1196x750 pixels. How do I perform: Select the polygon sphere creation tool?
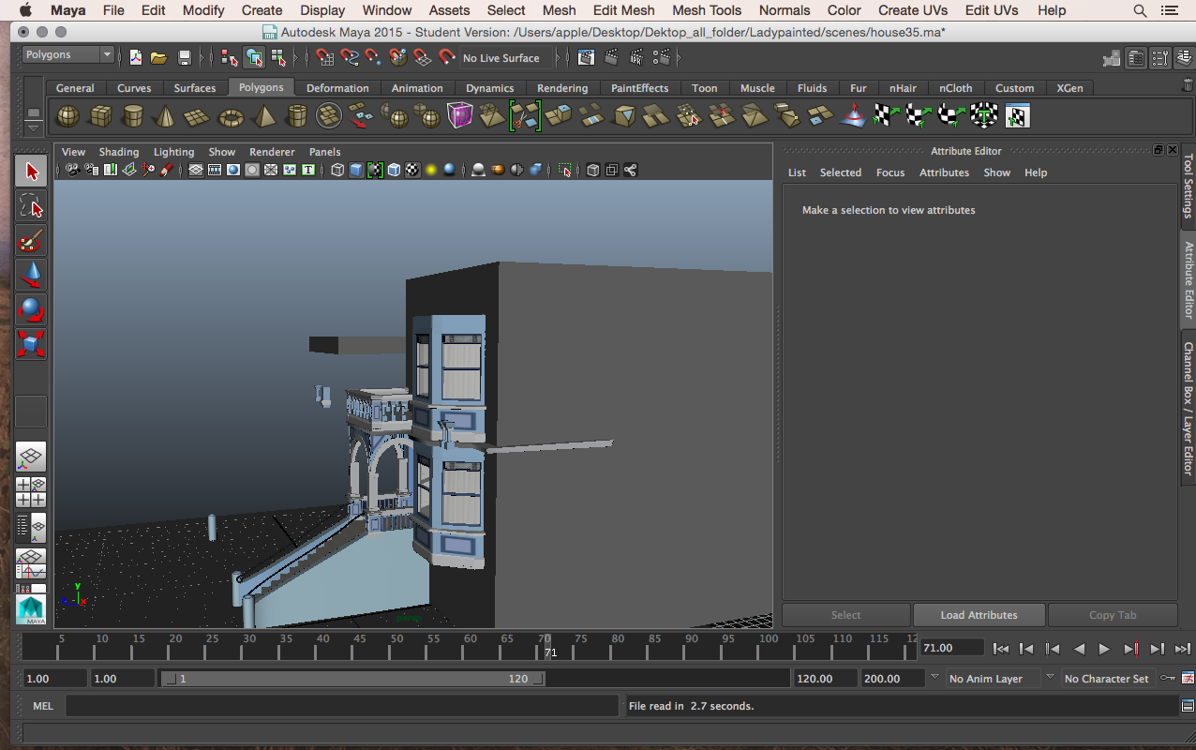coord(67,115)
